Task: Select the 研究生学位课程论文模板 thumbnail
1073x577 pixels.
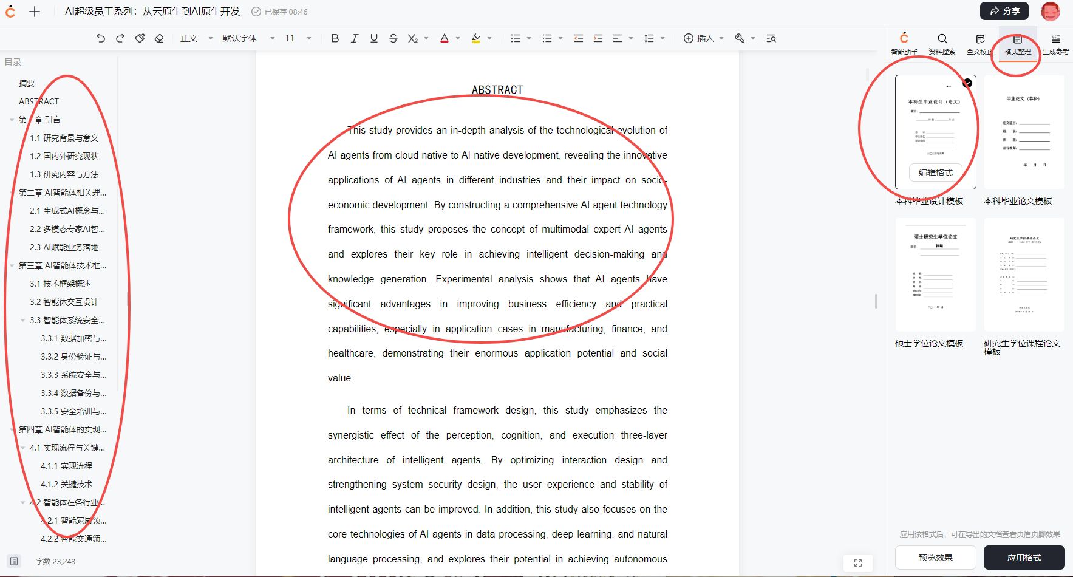Action: tap(1024, 275)
